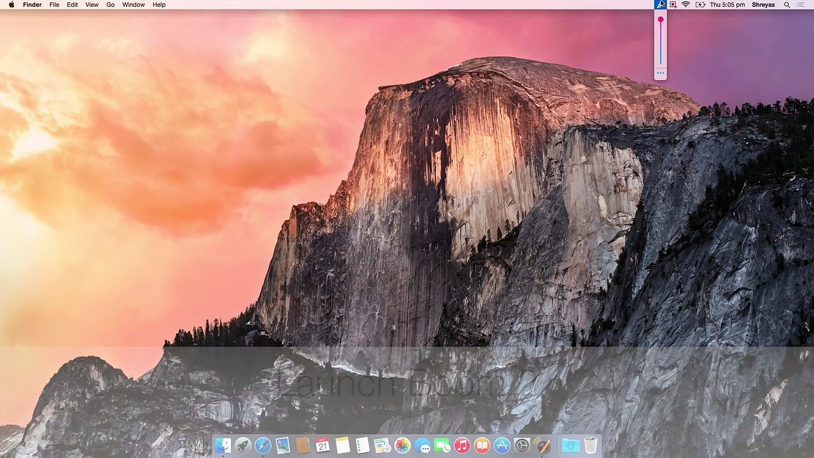The image size is (814, 458).
Task: Open iTunes music note icon in Dock
Action: [x=462, y=445]
